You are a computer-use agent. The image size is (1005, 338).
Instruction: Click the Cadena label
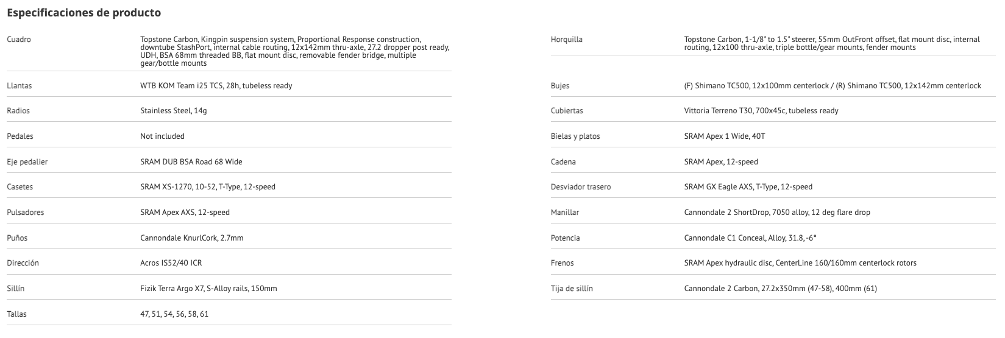click(563, 162)
